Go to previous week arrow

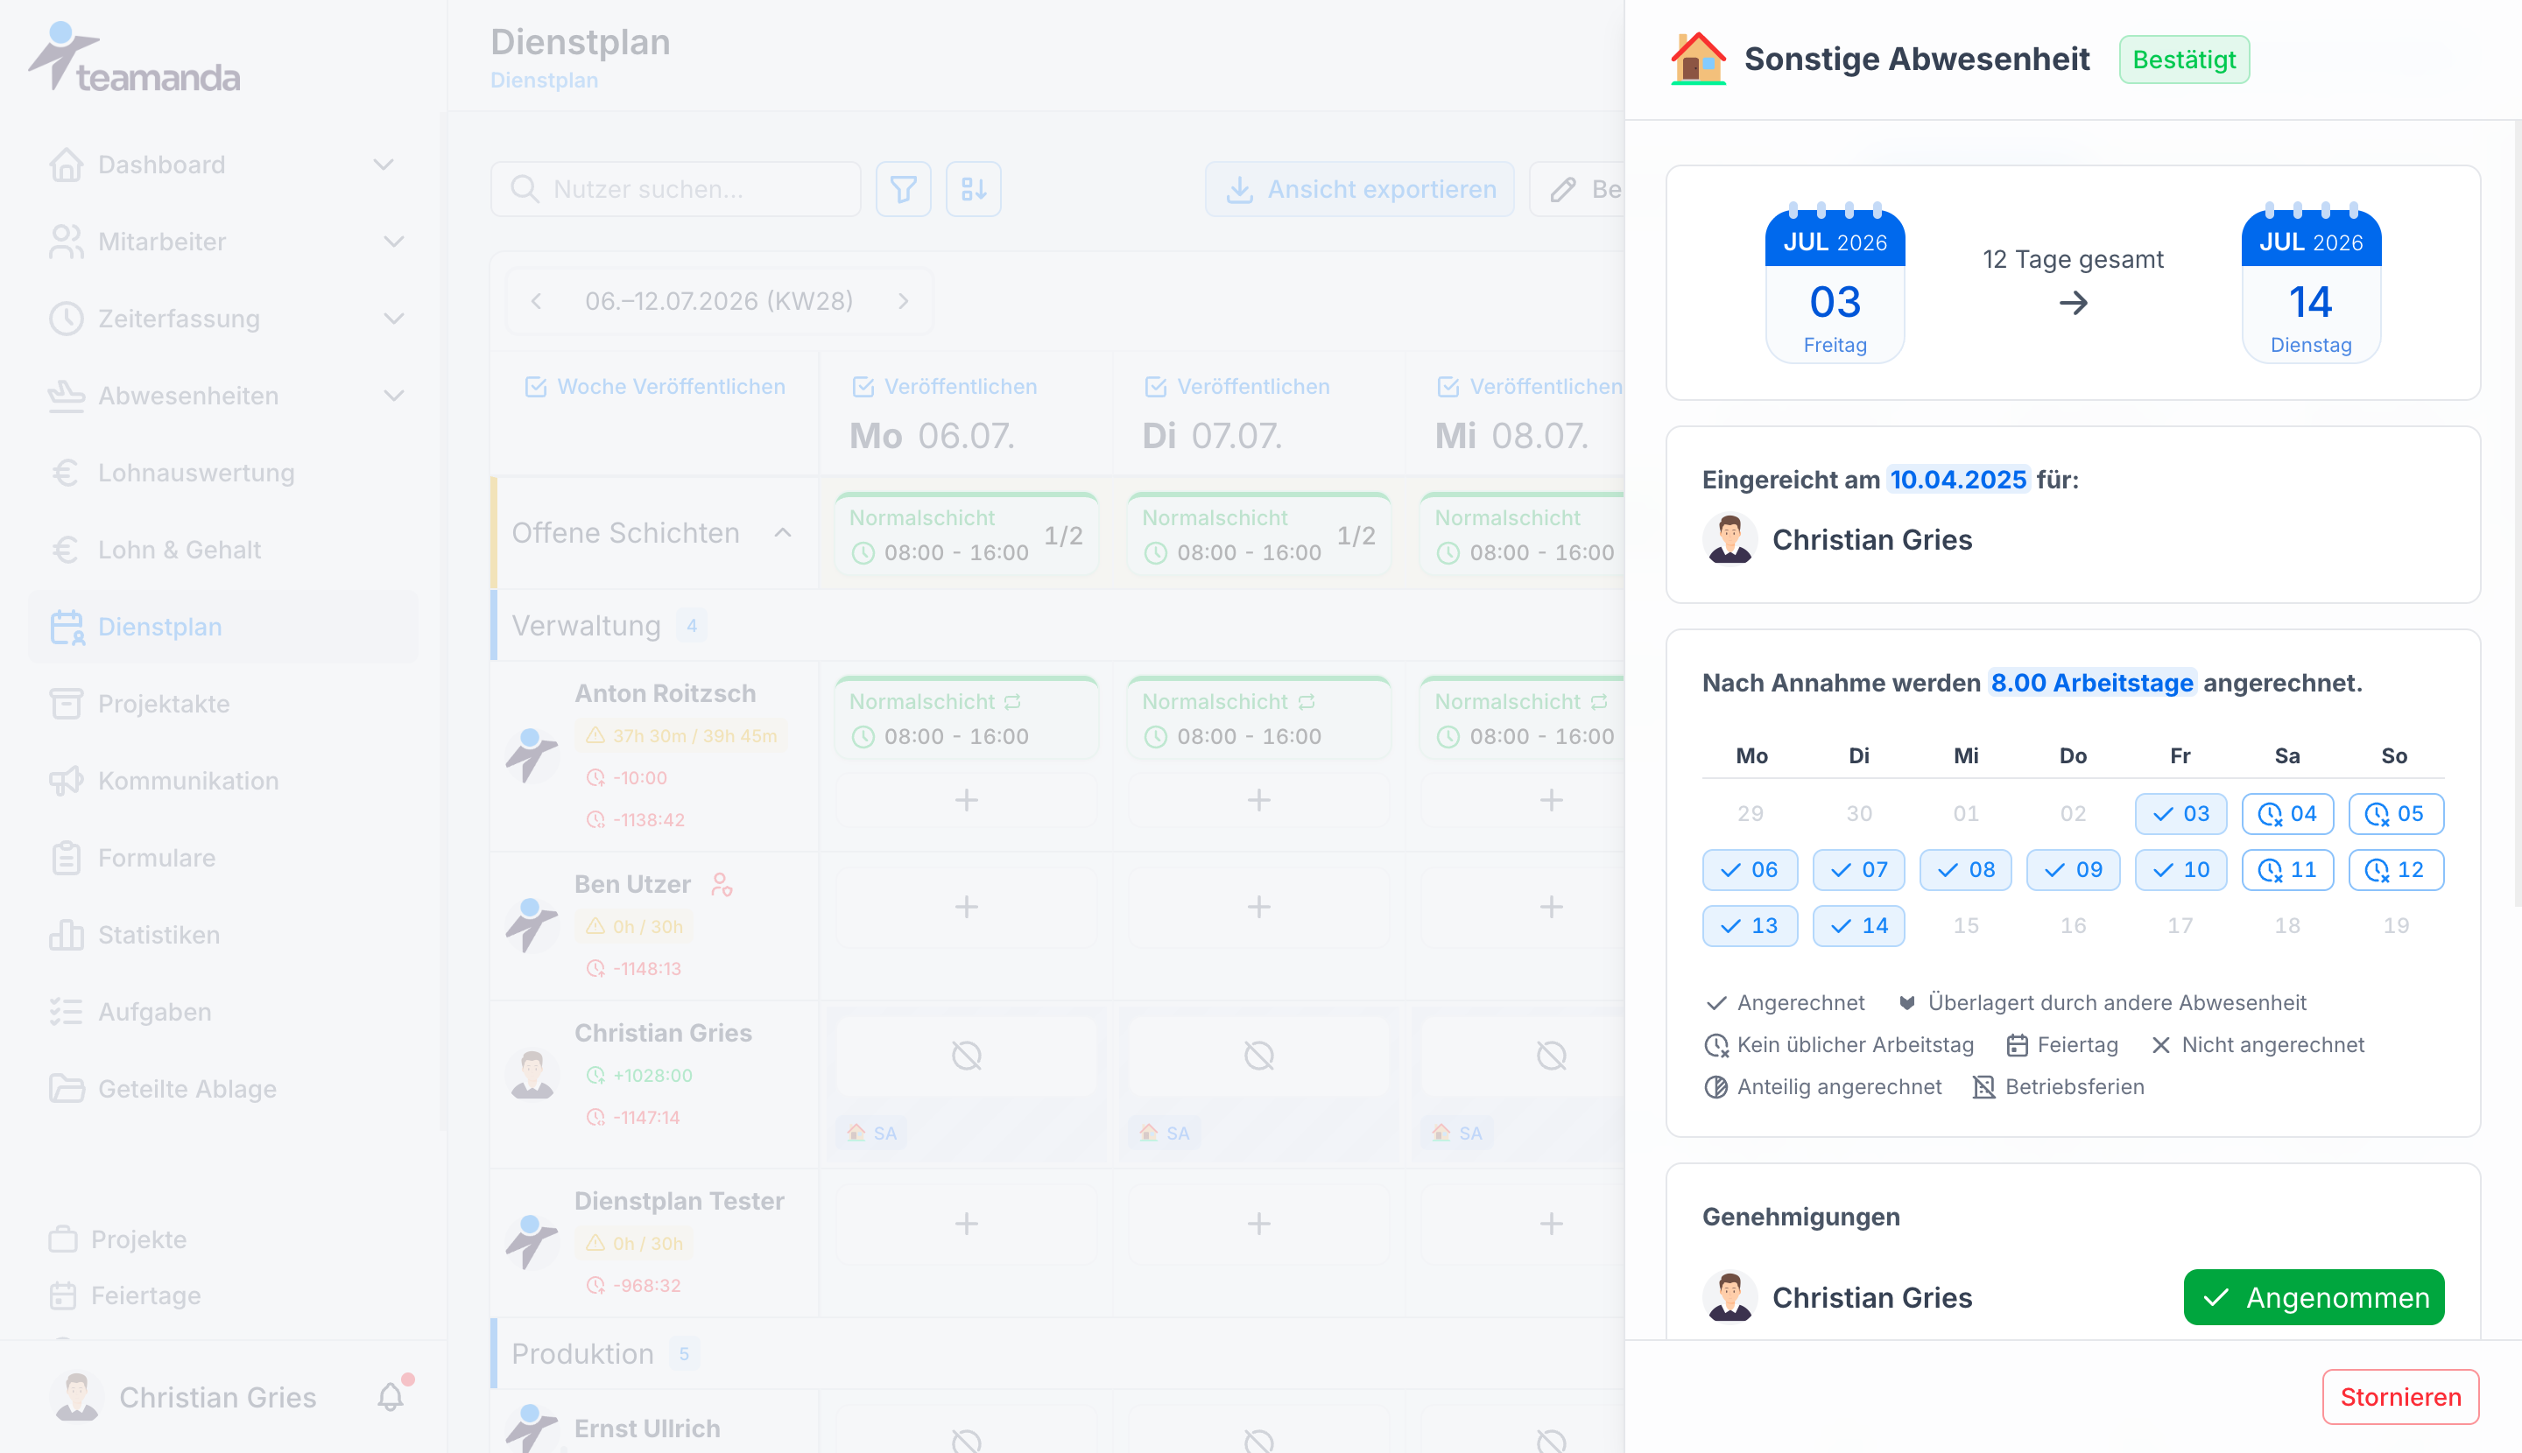click(x=536, y=301)
